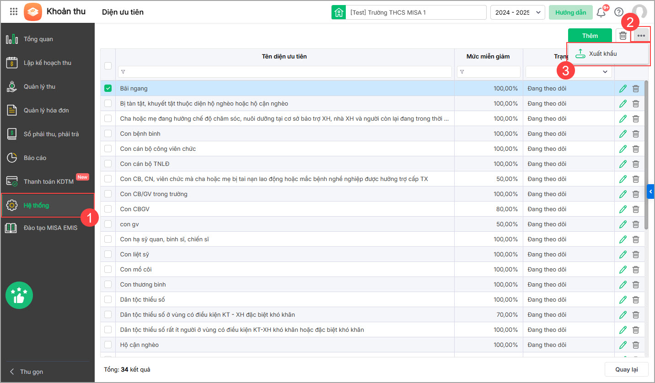
Task: Collapse the sidebar with Thu gọn
Action: click(x=27, y=372)
